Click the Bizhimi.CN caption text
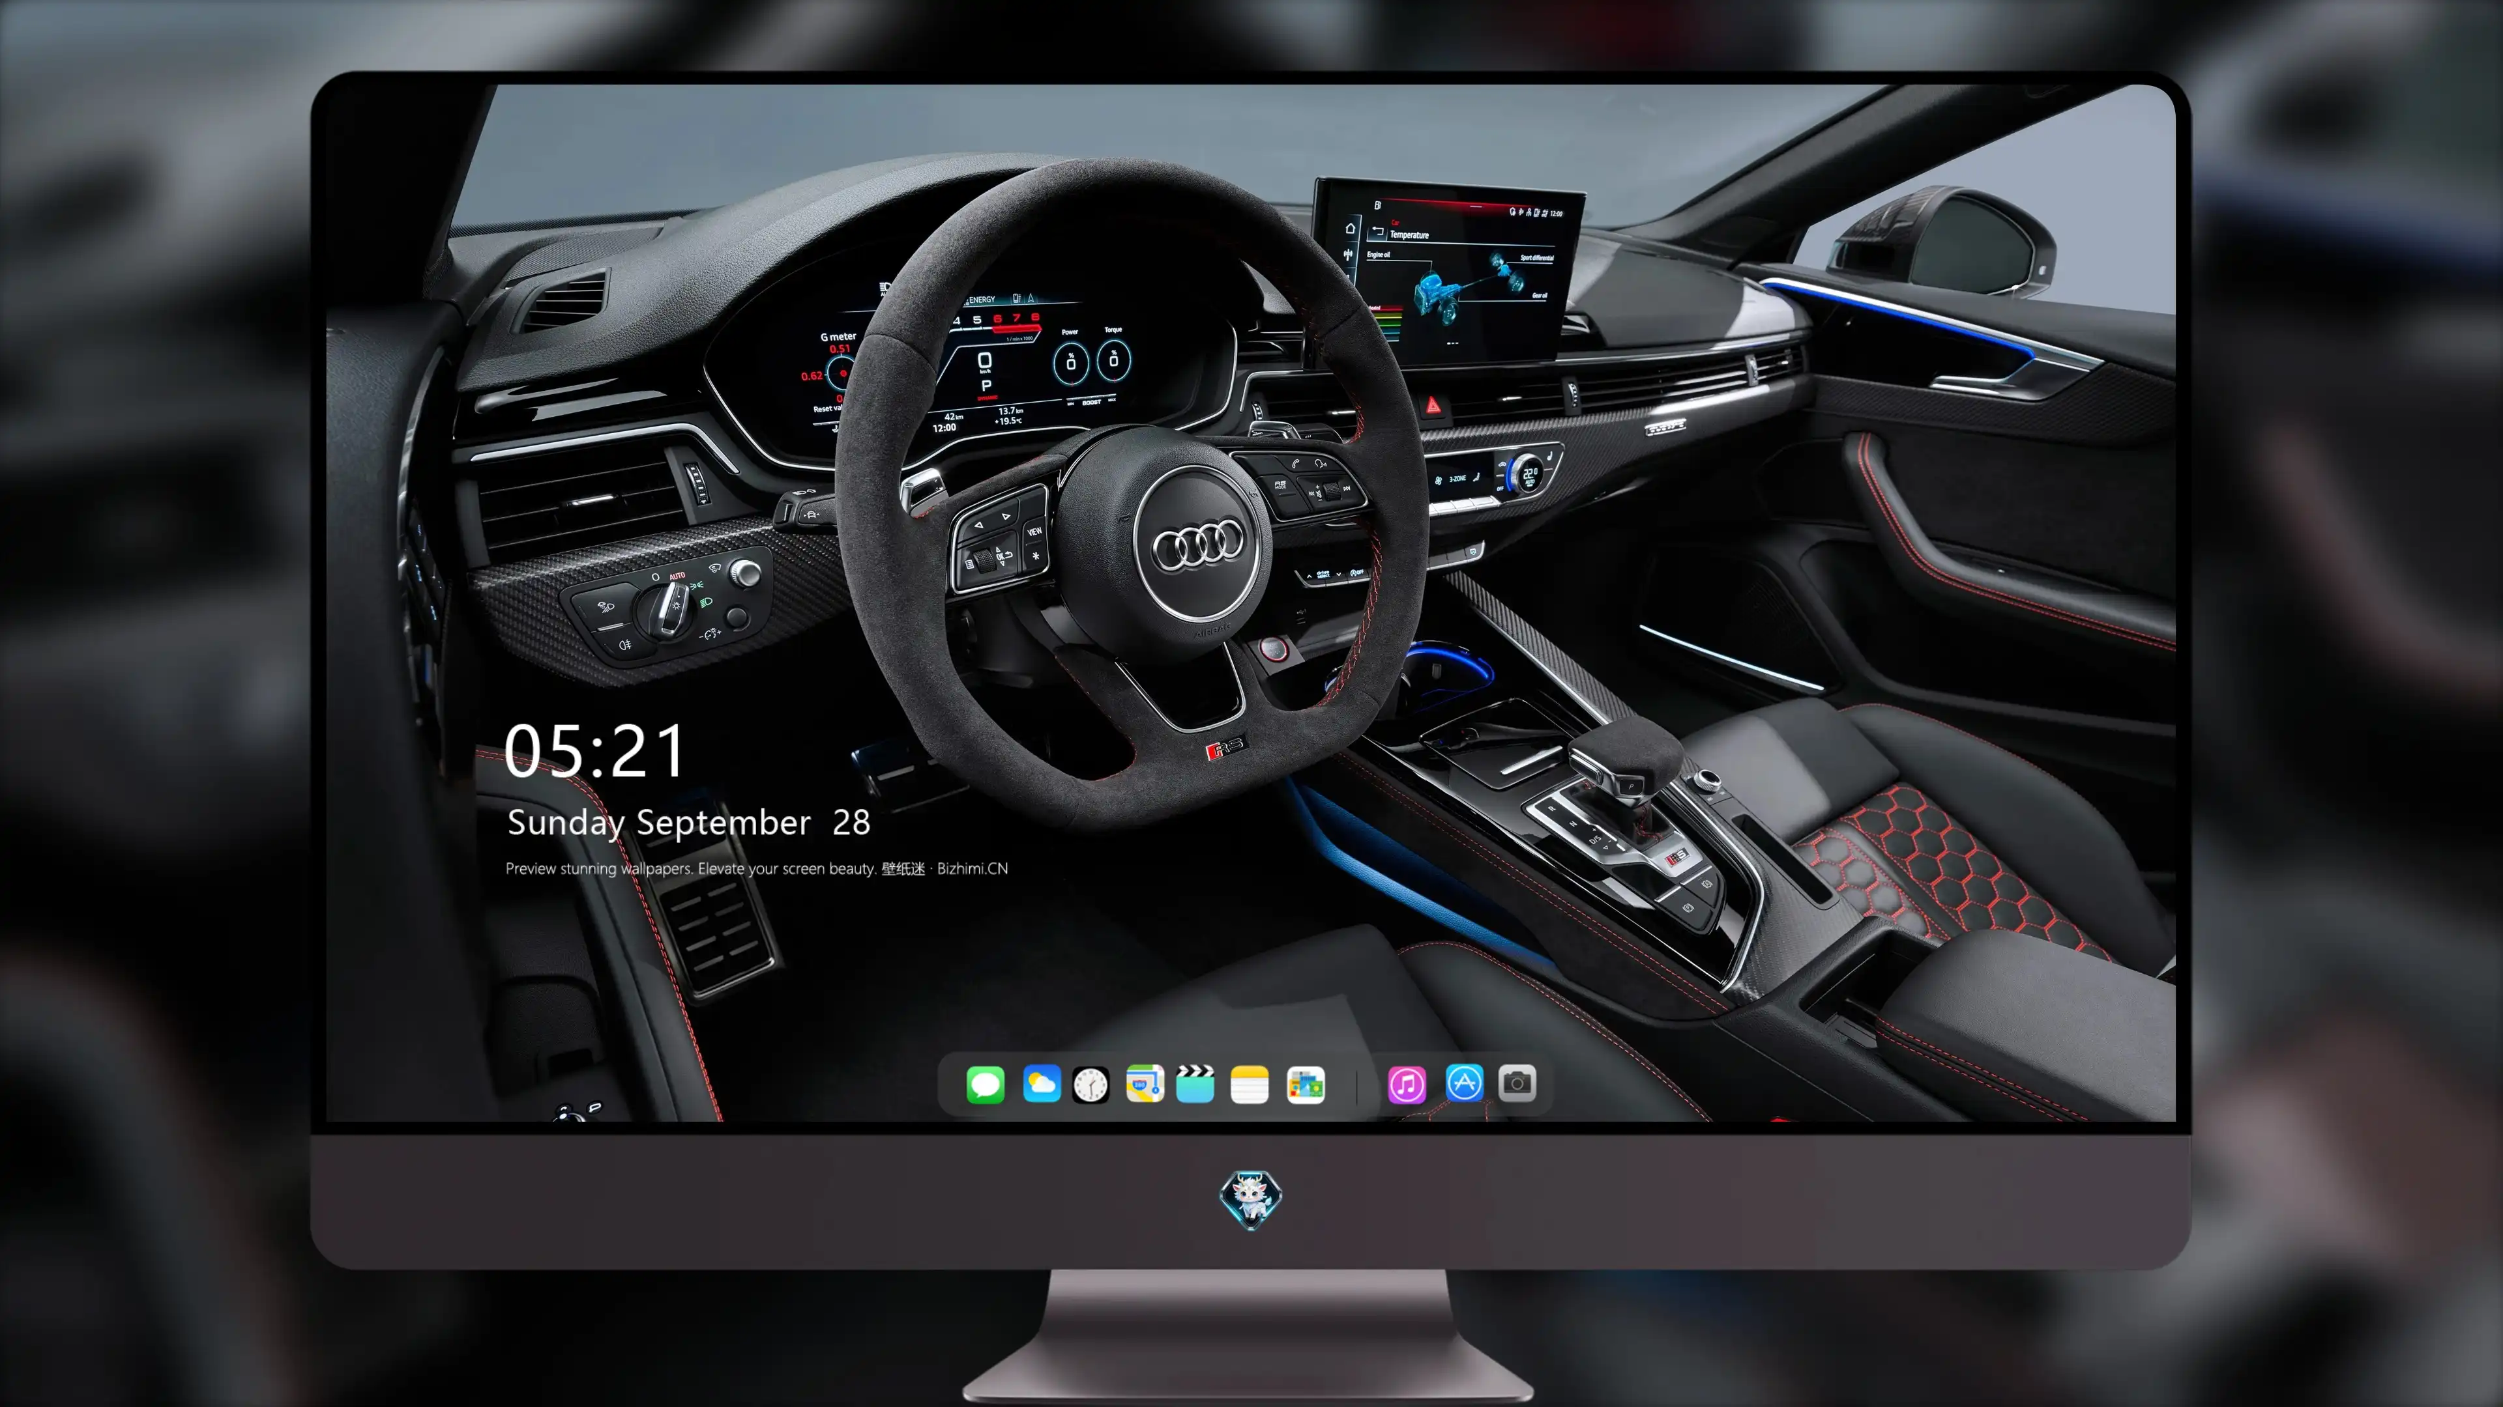The image size is (2503, 1407). point(972,868)
